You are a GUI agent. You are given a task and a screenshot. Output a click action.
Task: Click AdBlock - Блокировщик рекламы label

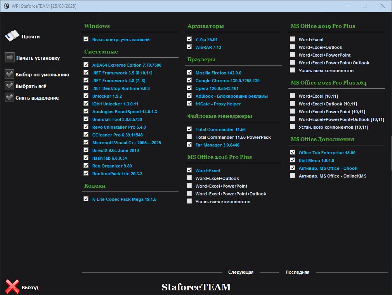click(231, 96)
